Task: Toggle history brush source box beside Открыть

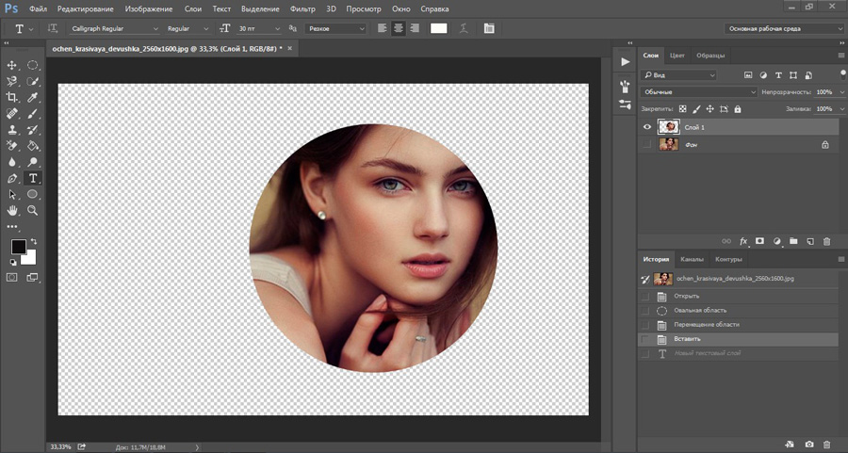Action: (x=645, y=296)
